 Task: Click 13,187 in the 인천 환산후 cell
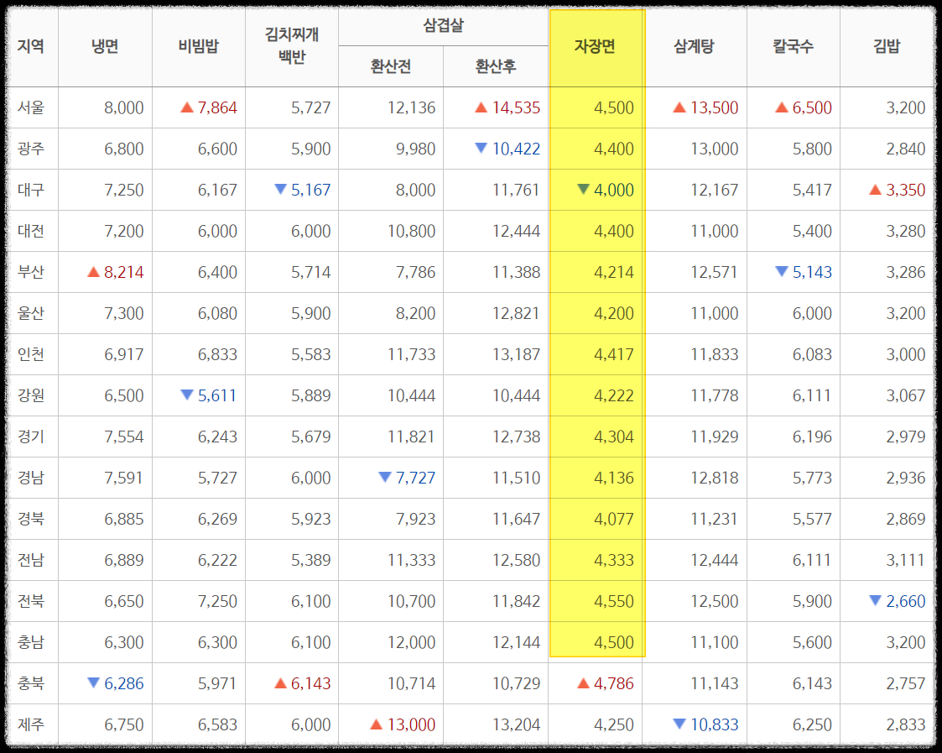(516, 354)
